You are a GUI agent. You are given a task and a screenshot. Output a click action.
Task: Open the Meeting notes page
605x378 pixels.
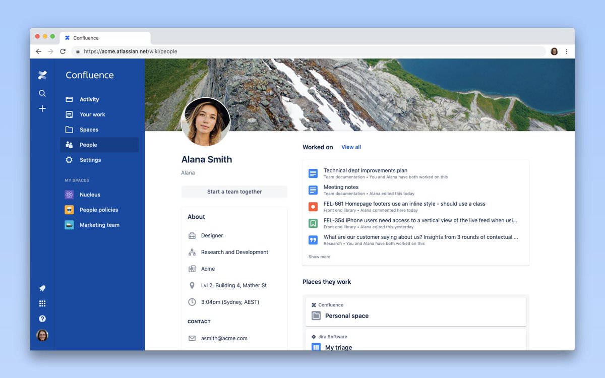pos(341,187)
